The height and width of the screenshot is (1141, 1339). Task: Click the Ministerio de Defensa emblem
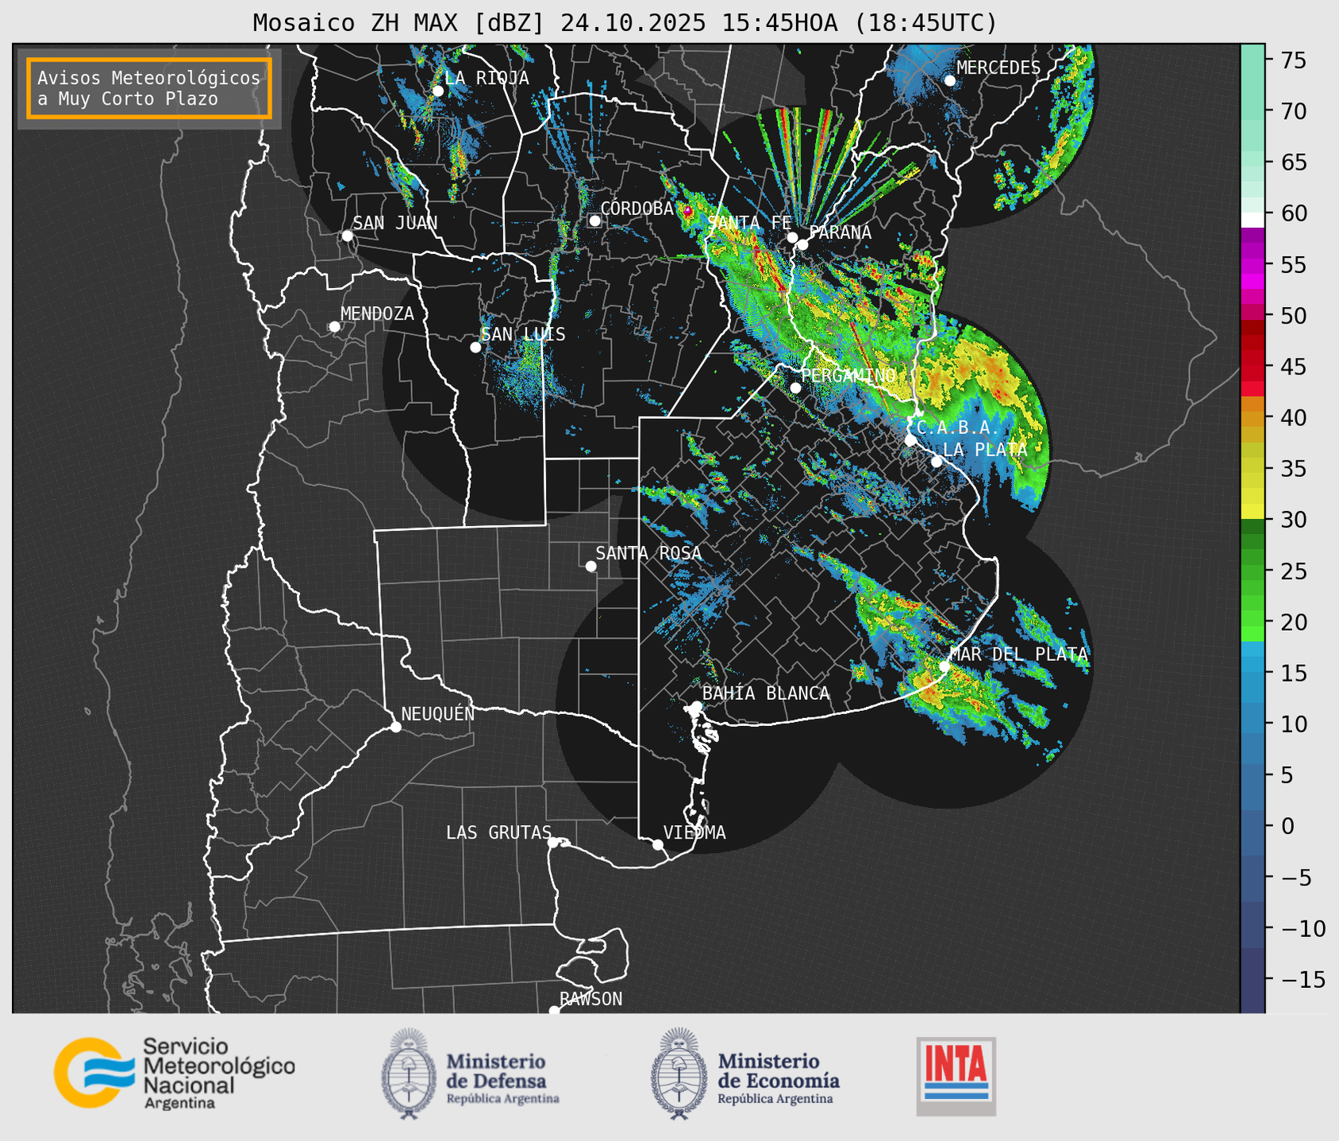408,1074
